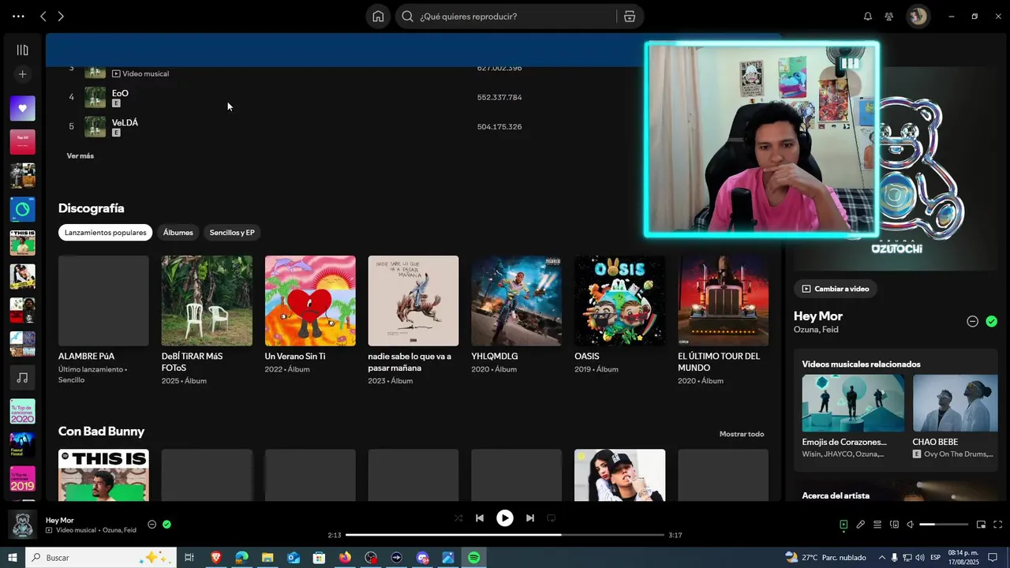The height and width of the screenshot is (568, 1010).
Task: Open the 'Hey Mor' title in the right panel
Action: 818,316
